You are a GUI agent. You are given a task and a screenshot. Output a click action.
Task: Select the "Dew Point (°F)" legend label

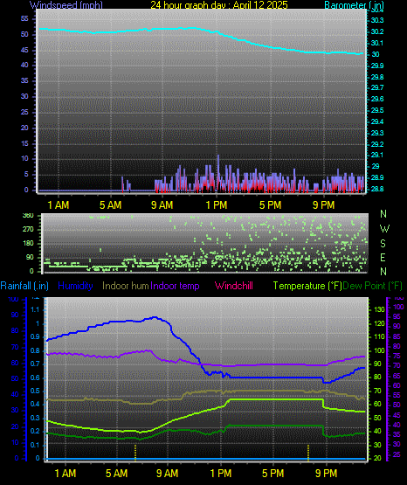click(x=373, y=286)
